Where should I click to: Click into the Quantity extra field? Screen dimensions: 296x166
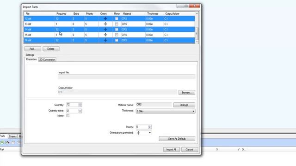click(x=72, y=111)
